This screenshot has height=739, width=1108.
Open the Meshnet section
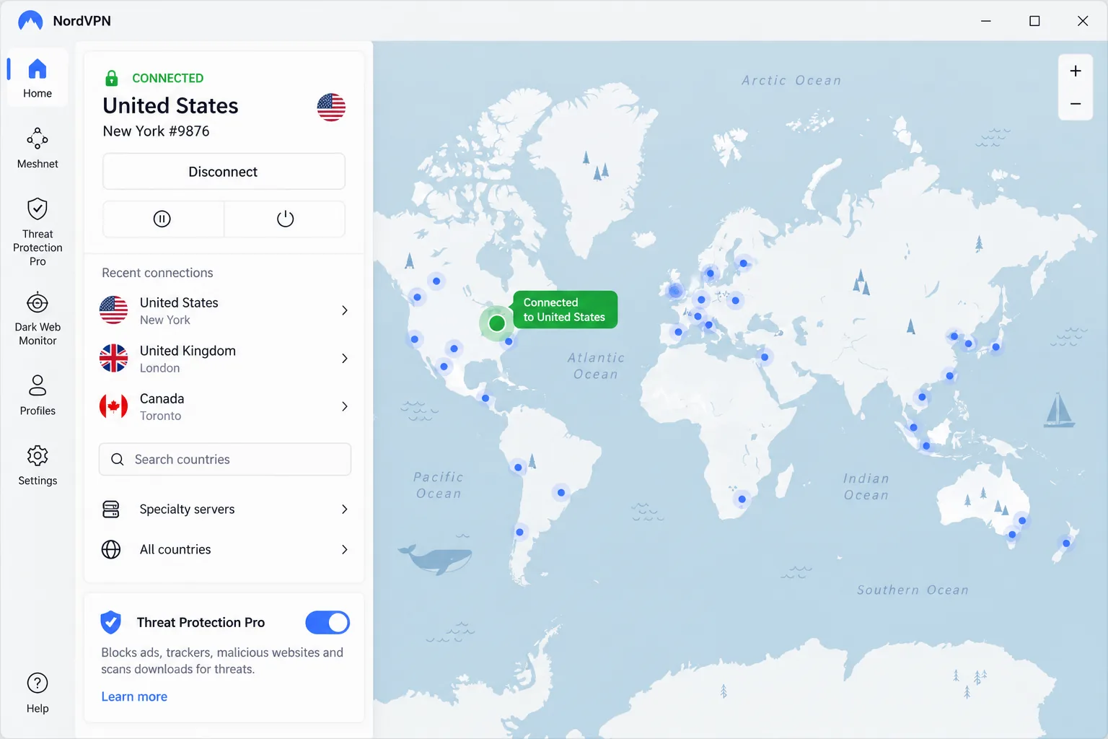coord(38,149)
